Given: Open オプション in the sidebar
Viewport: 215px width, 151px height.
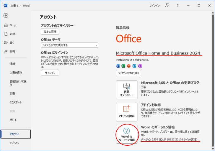Looking at the screenshot, I should click(14, 143).
